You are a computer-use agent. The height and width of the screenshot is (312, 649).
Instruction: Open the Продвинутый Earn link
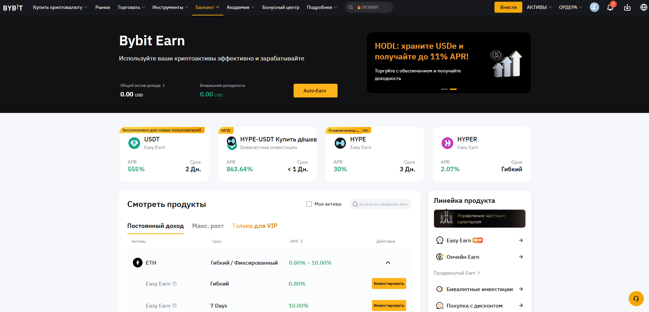457,273
